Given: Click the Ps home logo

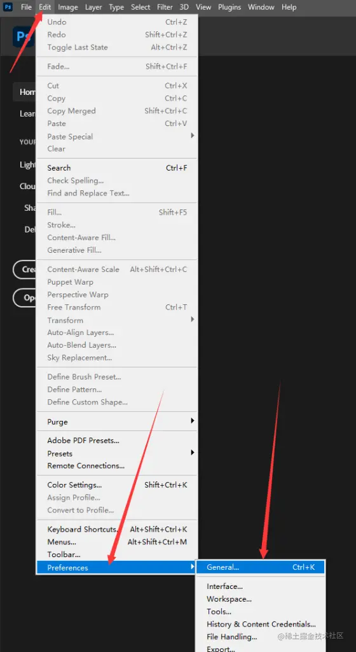Looking at the screenshot, I should pos(24,36).
